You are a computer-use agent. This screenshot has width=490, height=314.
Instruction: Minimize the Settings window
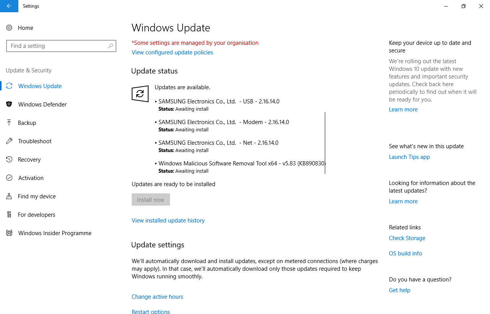pos(446,6)
